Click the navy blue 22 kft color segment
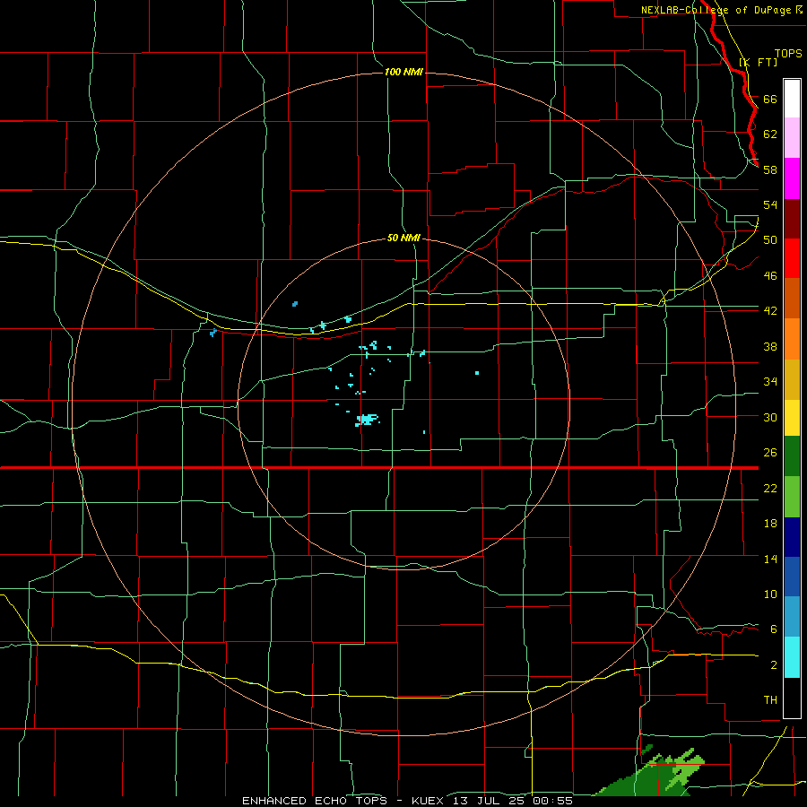The height and width of the screenshot is (807, 807). 792,537
